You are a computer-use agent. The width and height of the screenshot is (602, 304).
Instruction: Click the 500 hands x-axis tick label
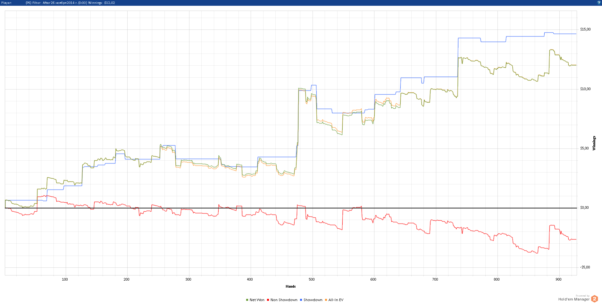(312, 279)
